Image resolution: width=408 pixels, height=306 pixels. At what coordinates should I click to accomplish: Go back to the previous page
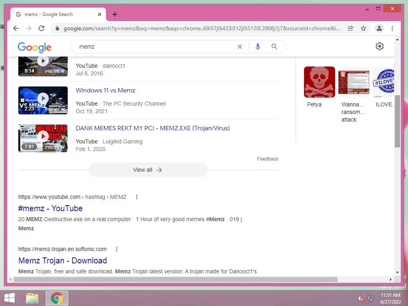16,28
